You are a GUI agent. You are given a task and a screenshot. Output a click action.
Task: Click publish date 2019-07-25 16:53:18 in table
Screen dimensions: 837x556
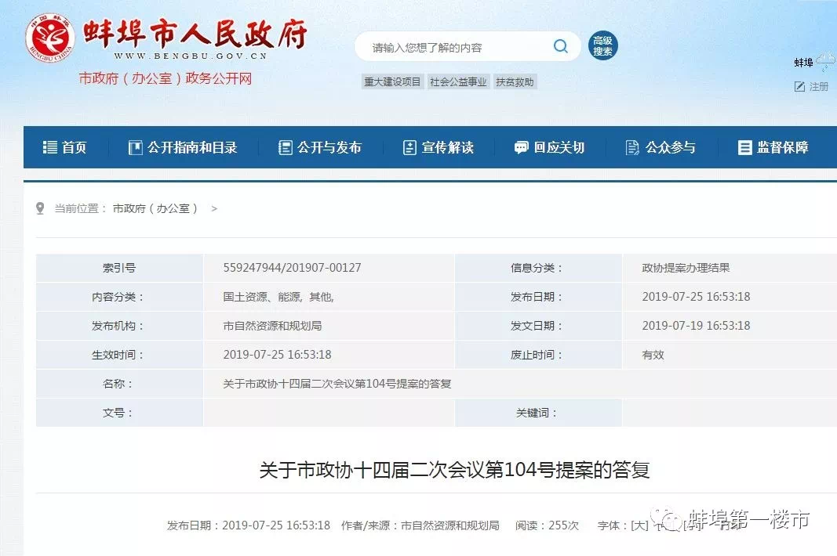pyautogui.click(x=696, y=296)
